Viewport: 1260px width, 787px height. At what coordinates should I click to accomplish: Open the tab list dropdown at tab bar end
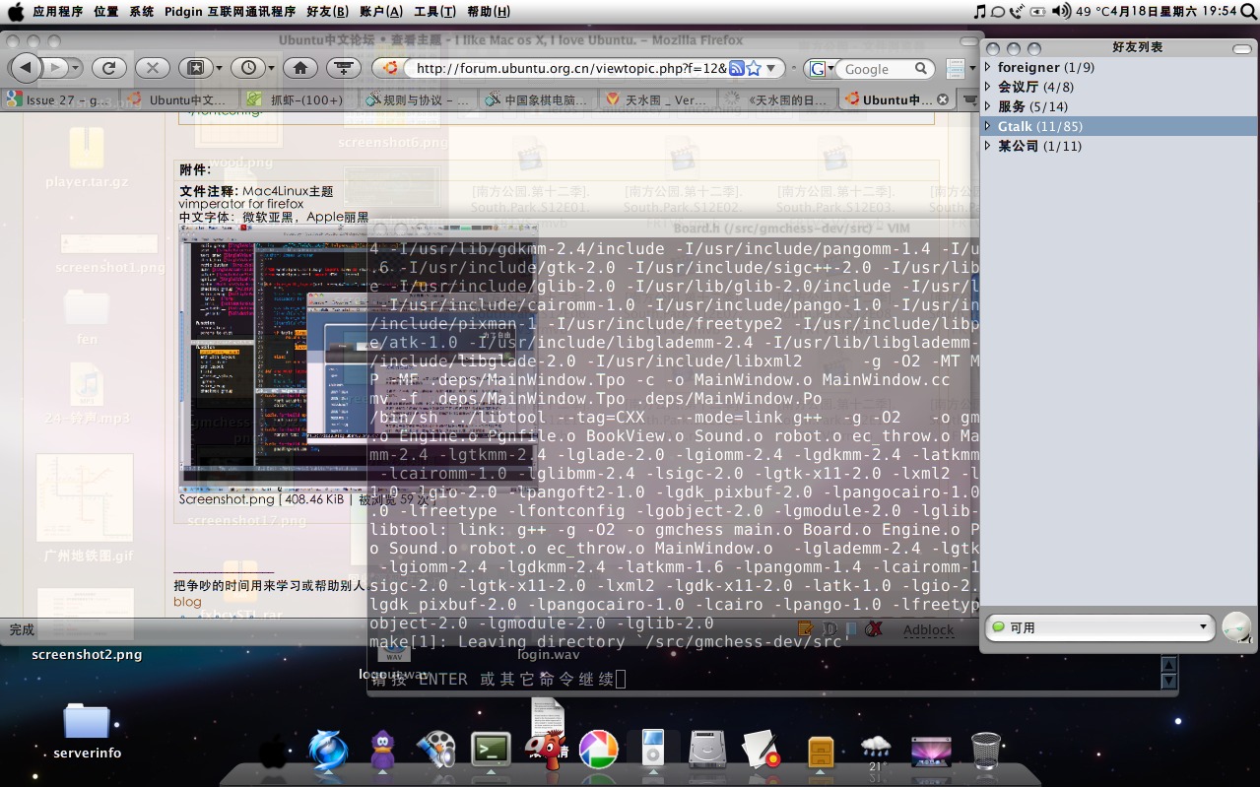(x=970, y=99)
